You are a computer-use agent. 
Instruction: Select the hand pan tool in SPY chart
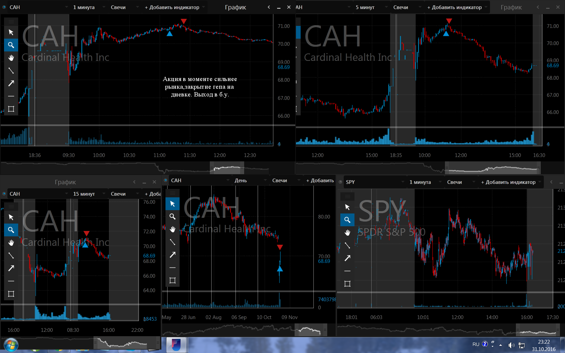347,233
